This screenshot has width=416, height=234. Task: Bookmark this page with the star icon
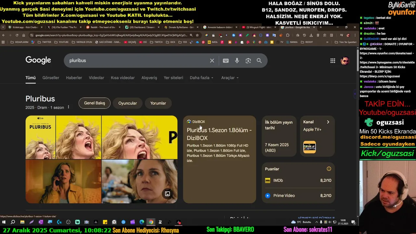(x=197, y=35)
